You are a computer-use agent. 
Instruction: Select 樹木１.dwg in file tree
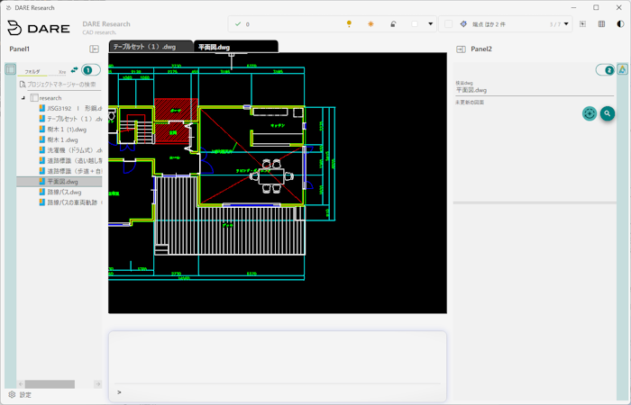(x=62, y=139)
